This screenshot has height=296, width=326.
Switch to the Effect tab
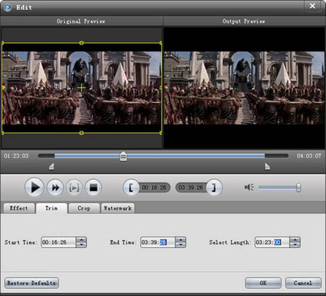pos(19,208)
